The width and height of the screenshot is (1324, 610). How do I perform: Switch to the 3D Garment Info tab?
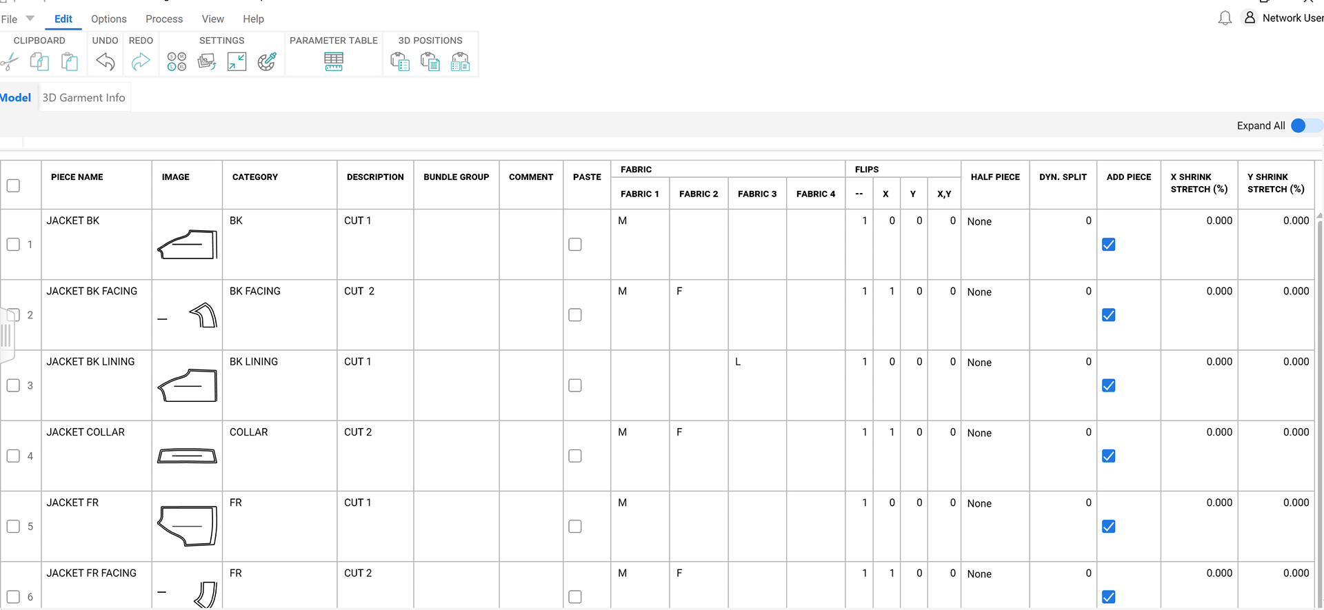tap(84, 98)
